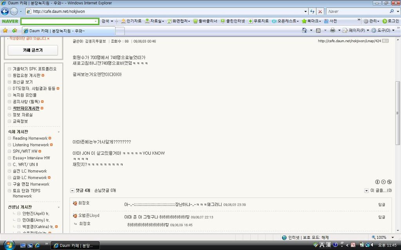Image resolution: width=401 pixels, height=250 pixels.
Task: Click the Print icon
Action: click(332, 30)
